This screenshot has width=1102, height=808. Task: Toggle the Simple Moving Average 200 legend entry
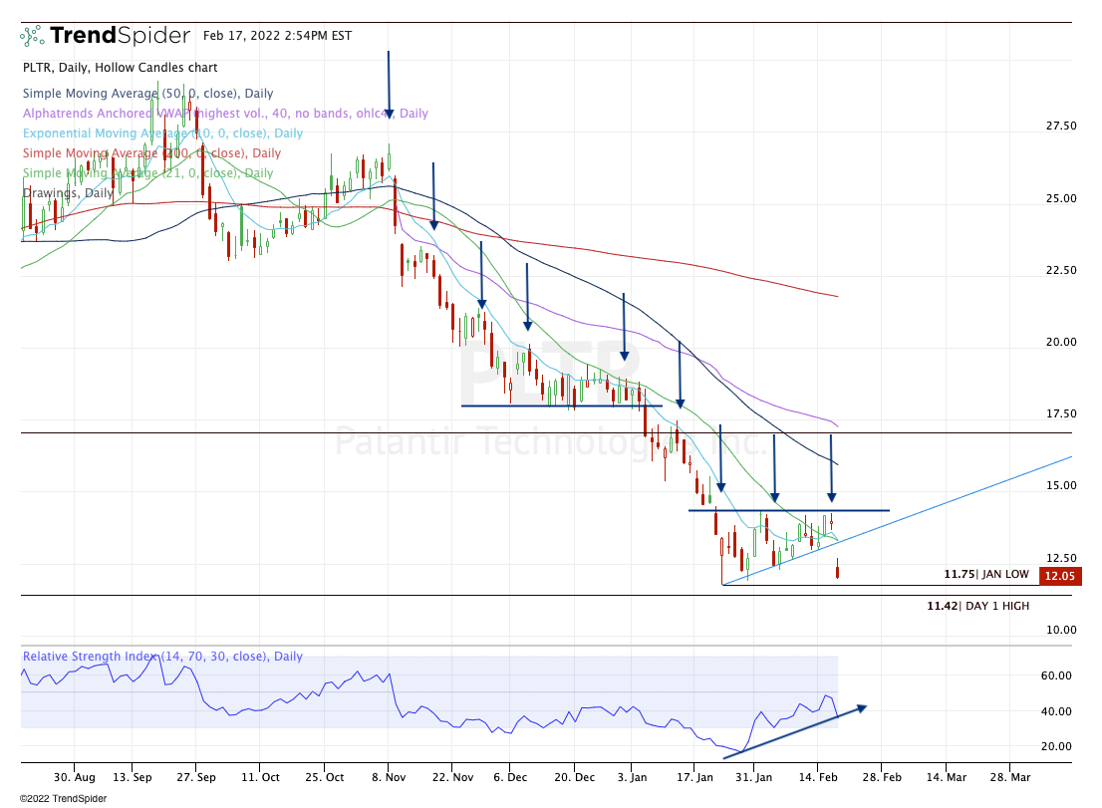click(151, 153)
